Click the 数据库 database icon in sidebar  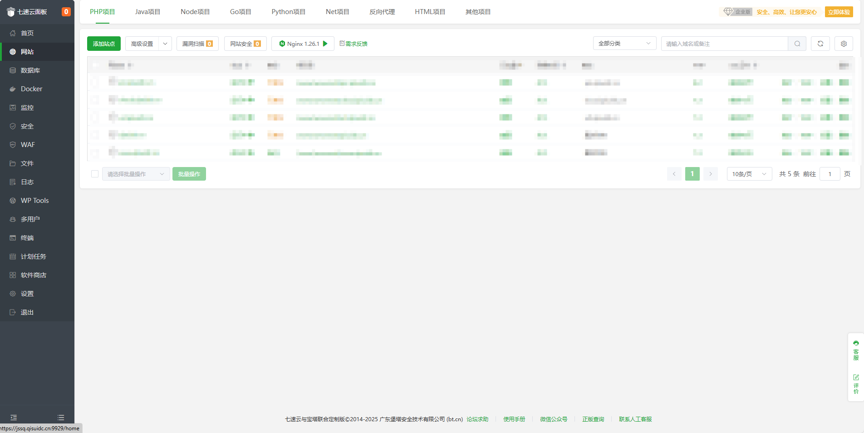coord(13,70)
